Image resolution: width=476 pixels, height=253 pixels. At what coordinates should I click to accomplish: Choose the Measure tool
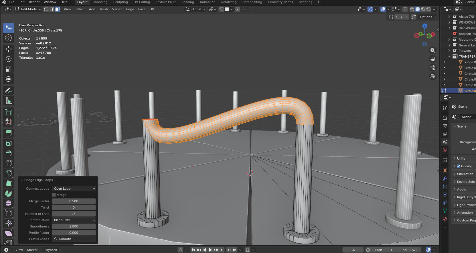click(x=9, y=101)
